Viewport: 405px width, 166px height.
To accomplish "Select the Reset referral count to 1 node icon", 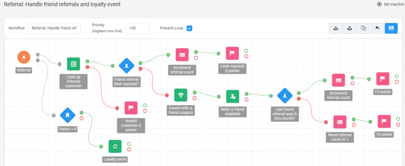I will pos(340,122).
